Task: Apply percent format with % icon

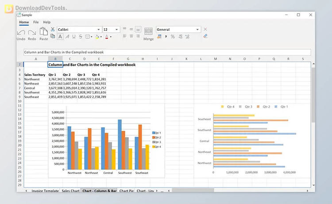Action: pyautogui.click(x=173, y=37)
